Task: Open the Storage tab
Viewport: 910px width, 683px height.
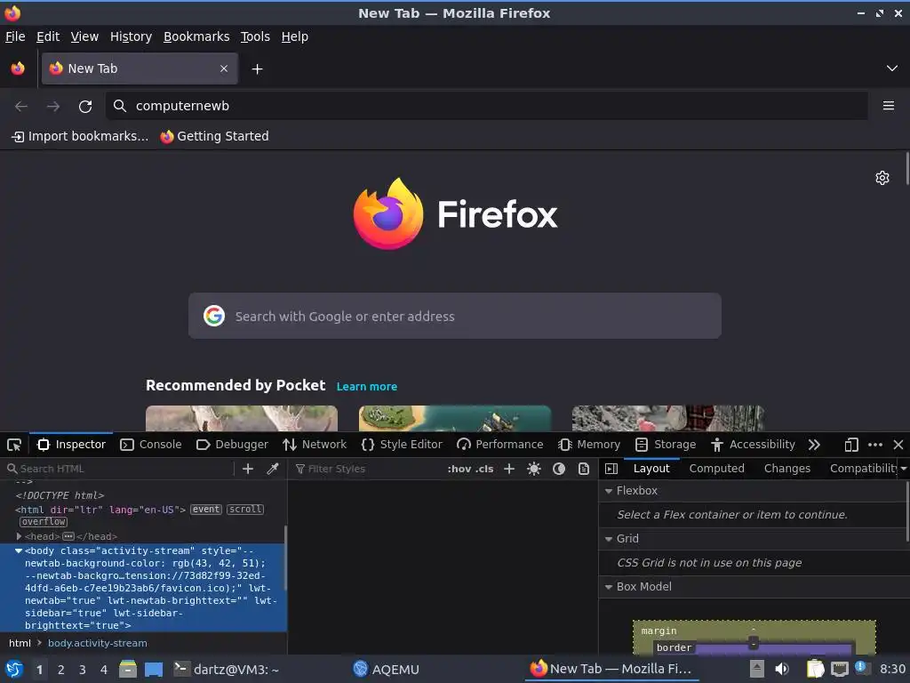Action: click(x=666, y=445)
